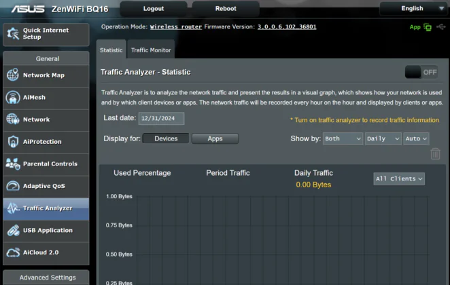Viewport: 450px width, 285px height.
Task: Click the Traffic Analyzer waveform icon
Action: 13,208
